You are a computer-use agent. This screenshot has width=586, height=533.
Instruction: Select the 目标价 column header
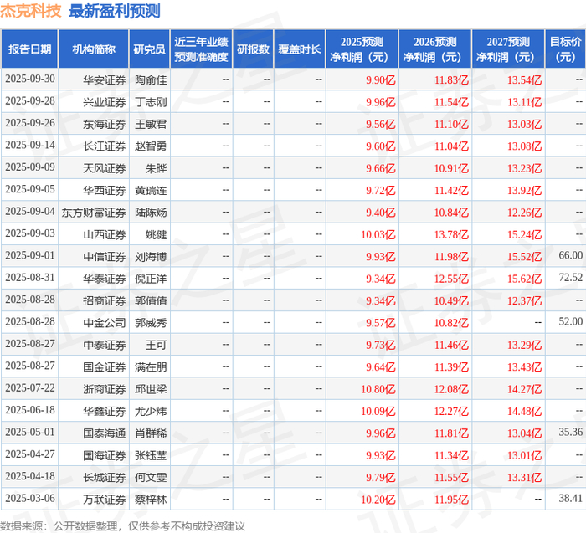tap(565, 49)
